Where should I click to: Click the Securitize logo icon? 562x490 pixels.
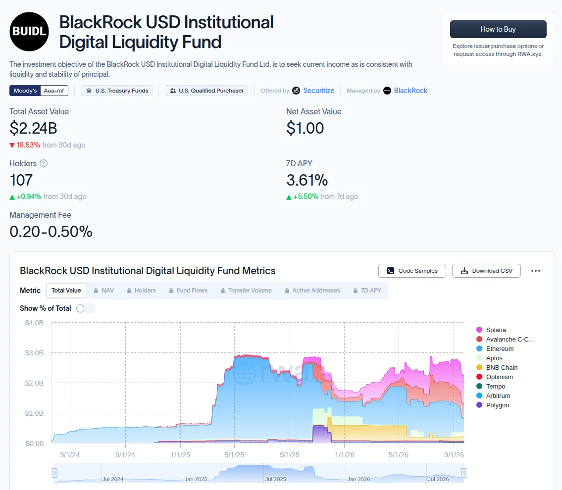(296, 91)
